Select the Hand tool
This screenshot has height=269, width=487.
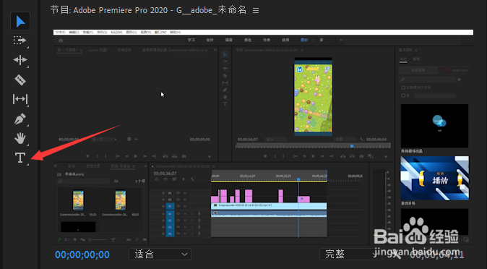(x=20, y=138)
